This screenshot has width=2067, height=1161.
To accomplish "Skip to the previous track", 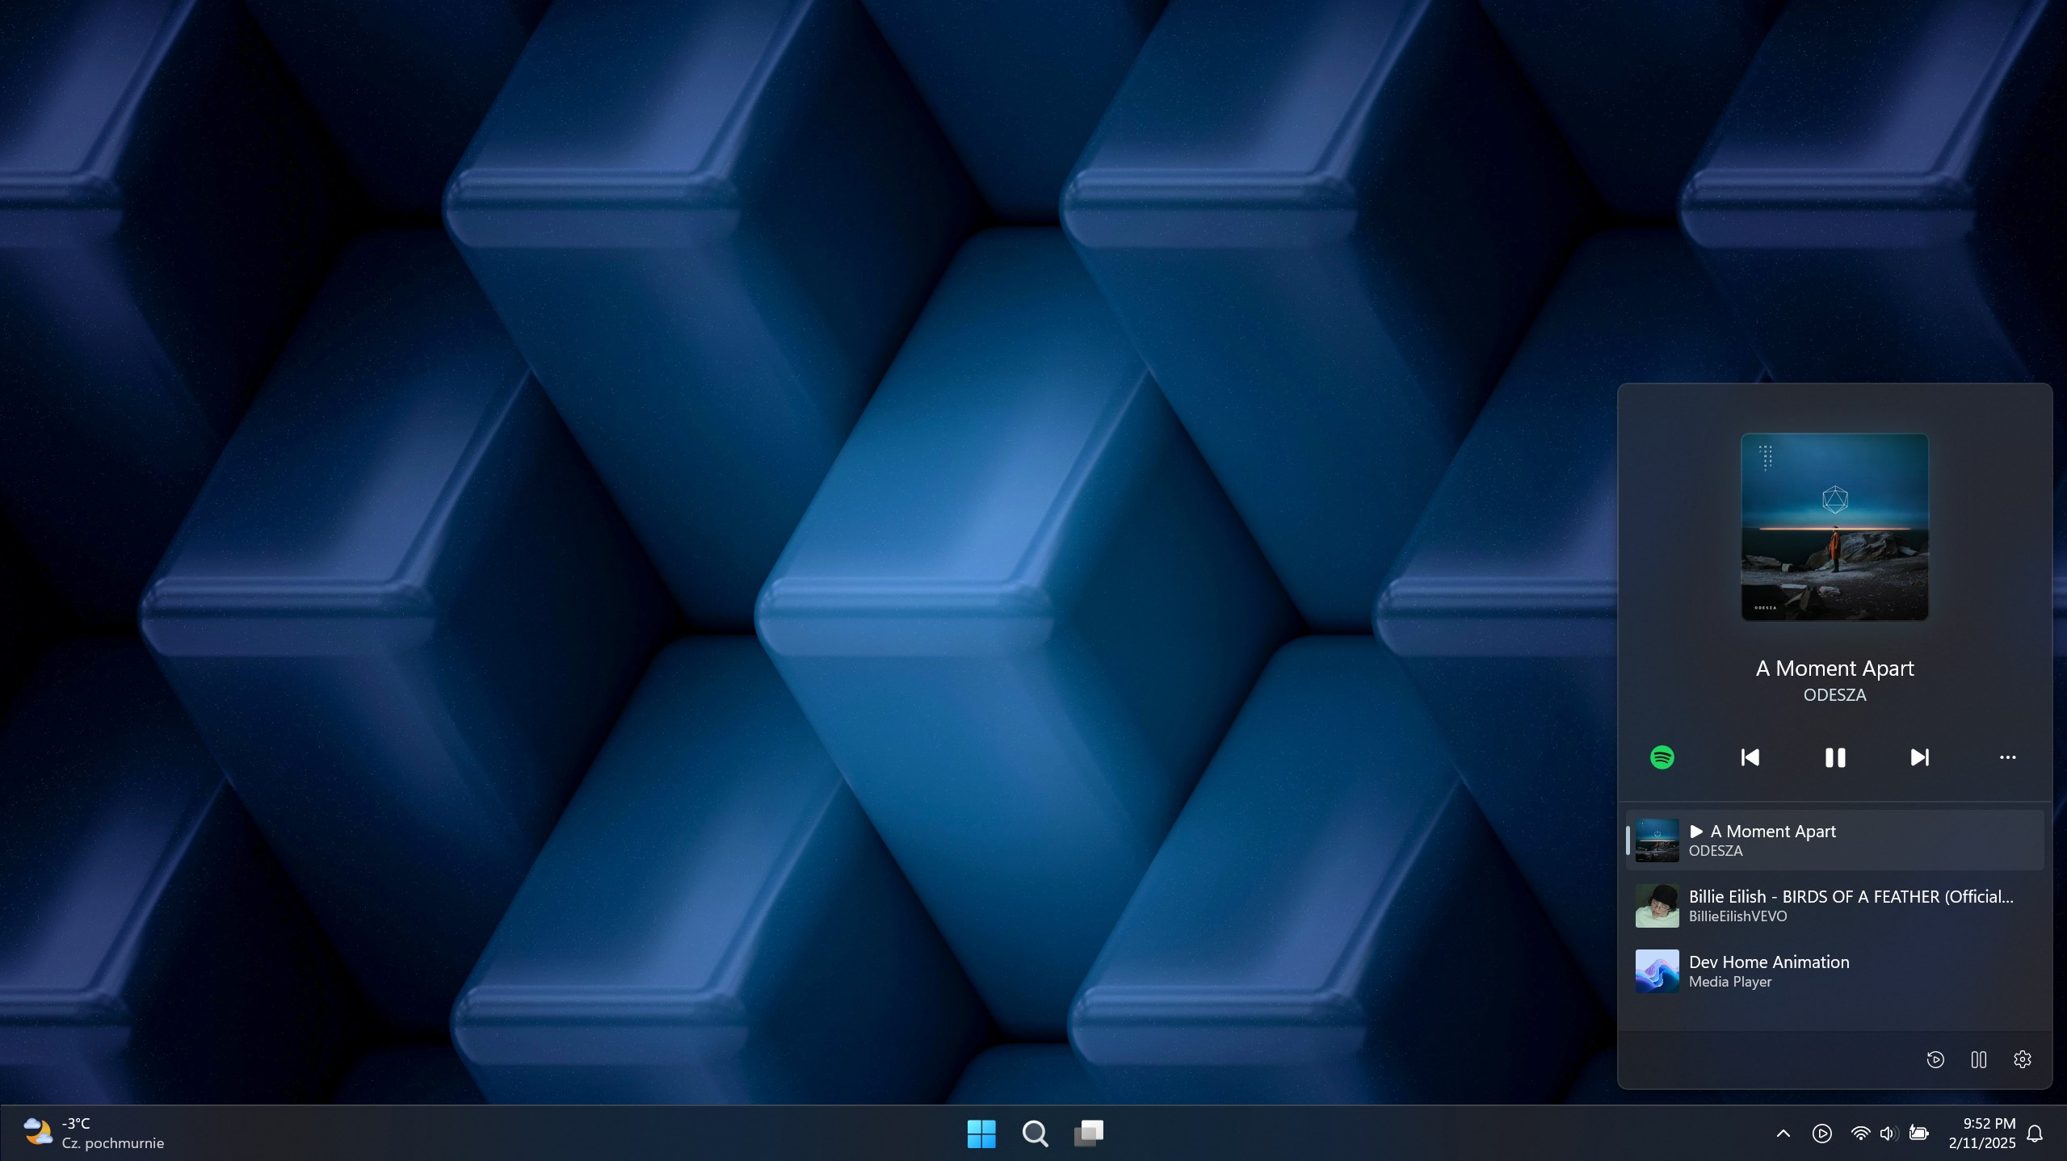I will [x=1750, y=757].
